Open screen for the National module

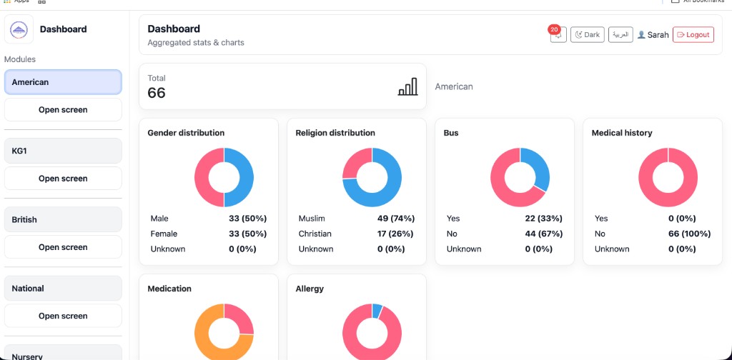63,316
